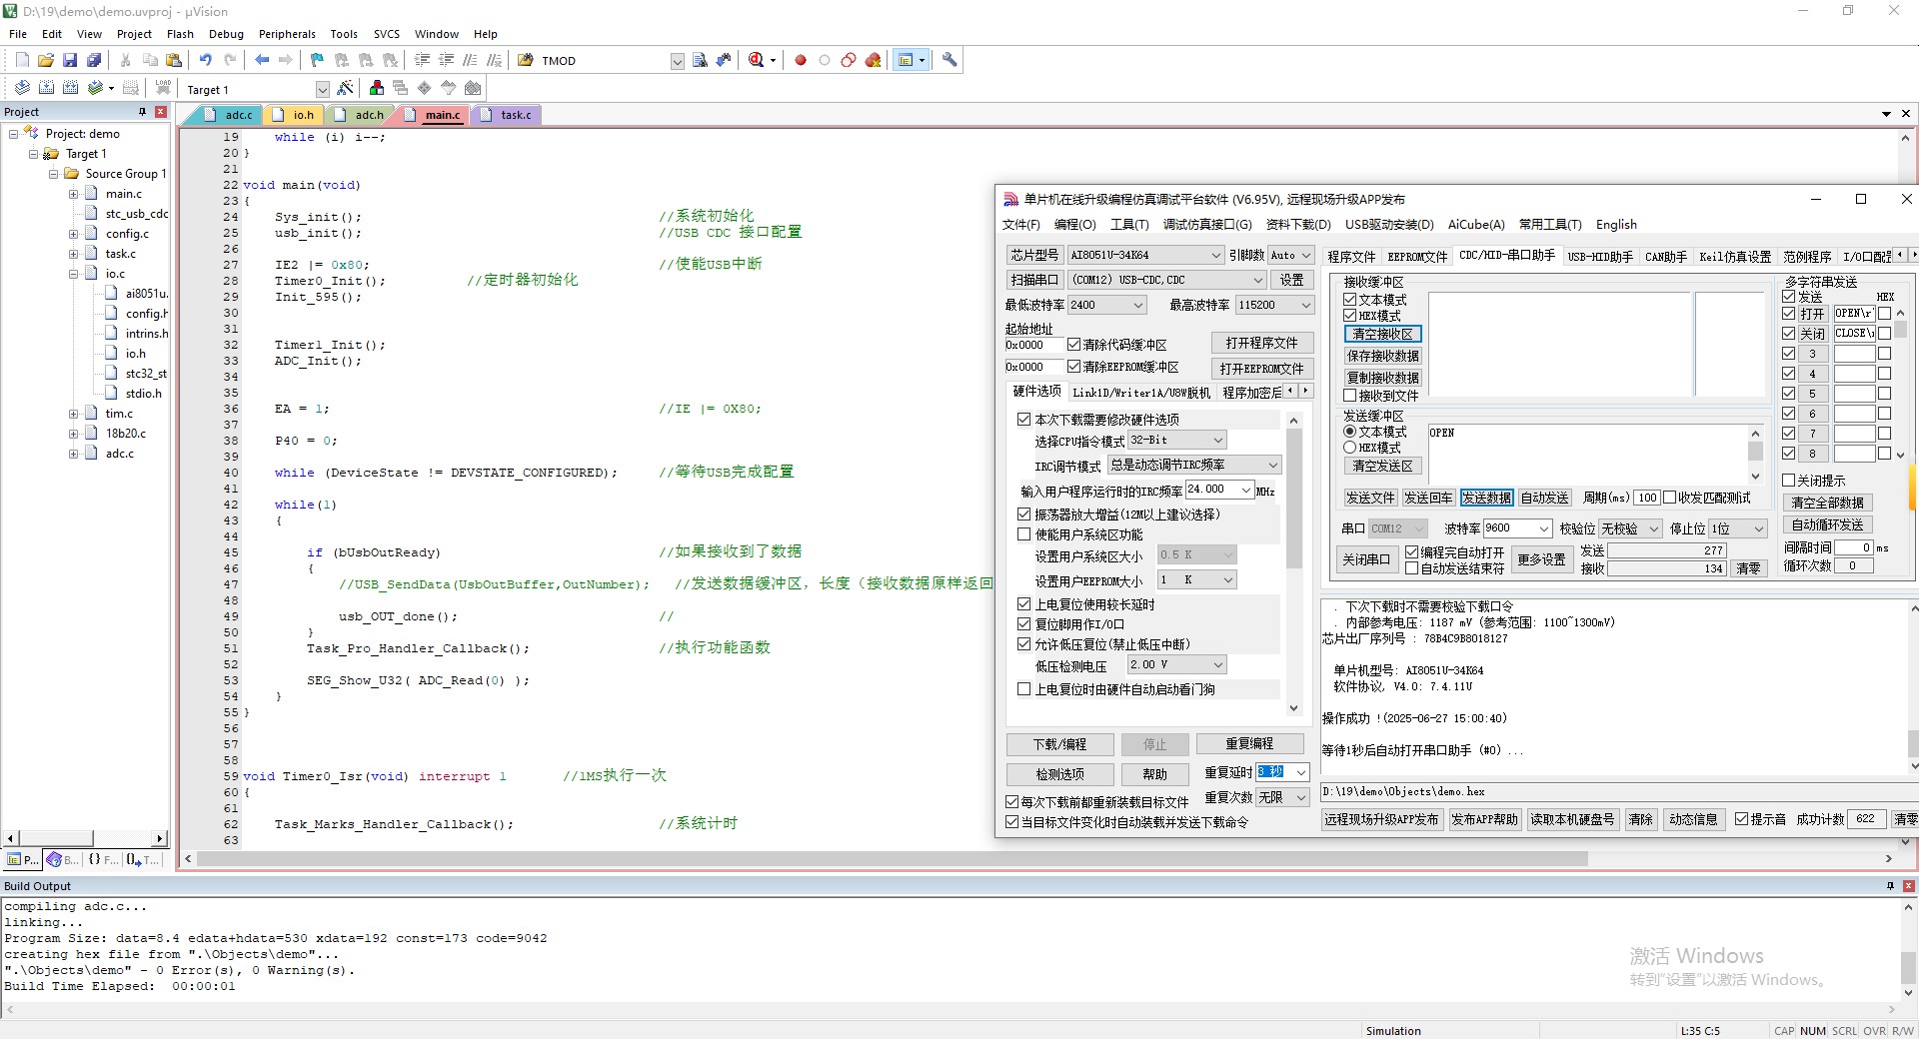Pin the Build Output panel
1919x1039 pixels.
coord(1890,886)
